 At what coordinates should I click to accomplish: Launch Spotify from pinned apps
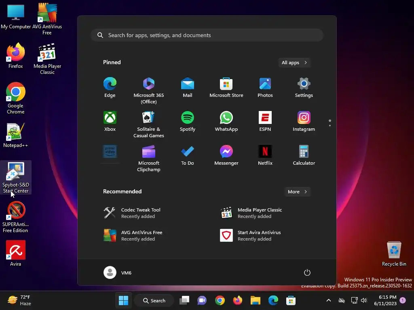tap(188, 121)
